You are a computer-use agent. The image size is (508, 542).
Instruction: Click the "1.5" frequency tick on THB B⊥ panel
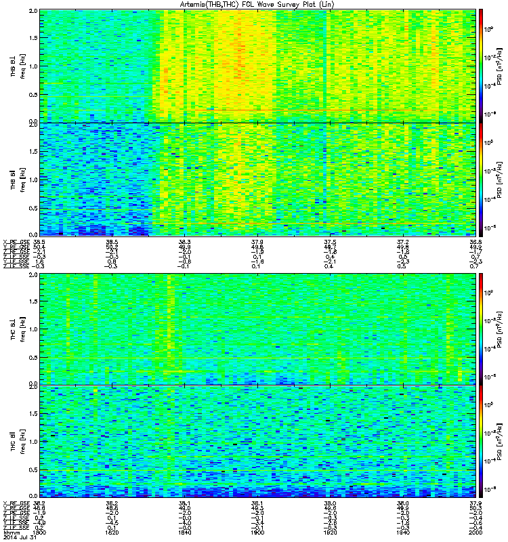(x=33, y=38)
